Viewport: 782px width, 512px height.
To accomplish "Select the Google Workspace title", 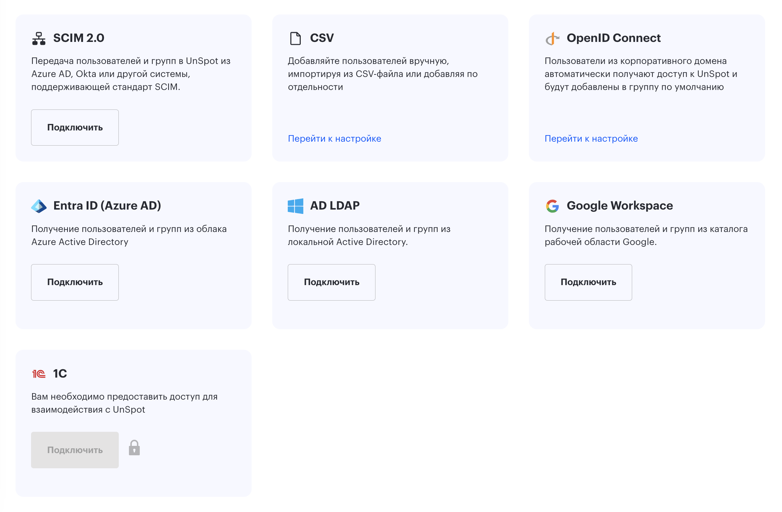I will [620, 206].
